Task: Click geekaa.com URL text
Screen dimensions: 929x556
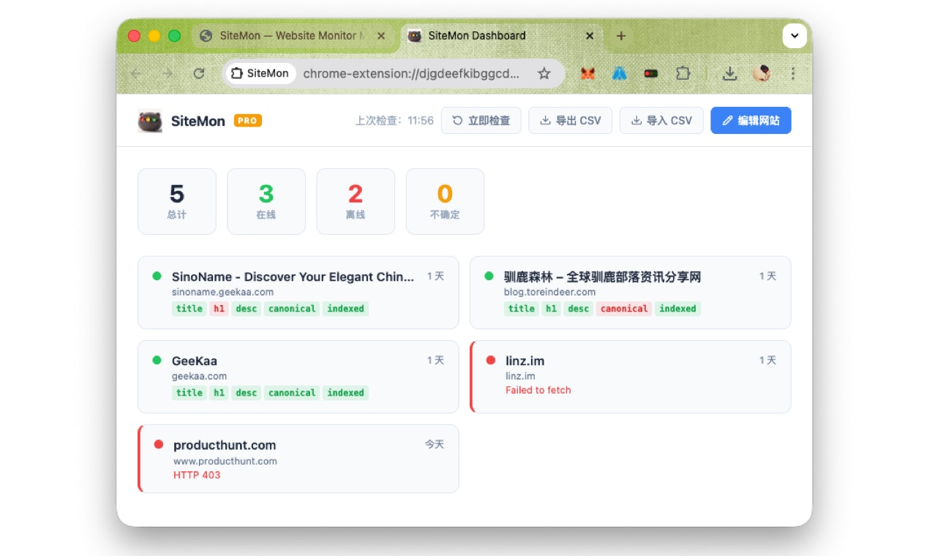Action: (199, 376)
